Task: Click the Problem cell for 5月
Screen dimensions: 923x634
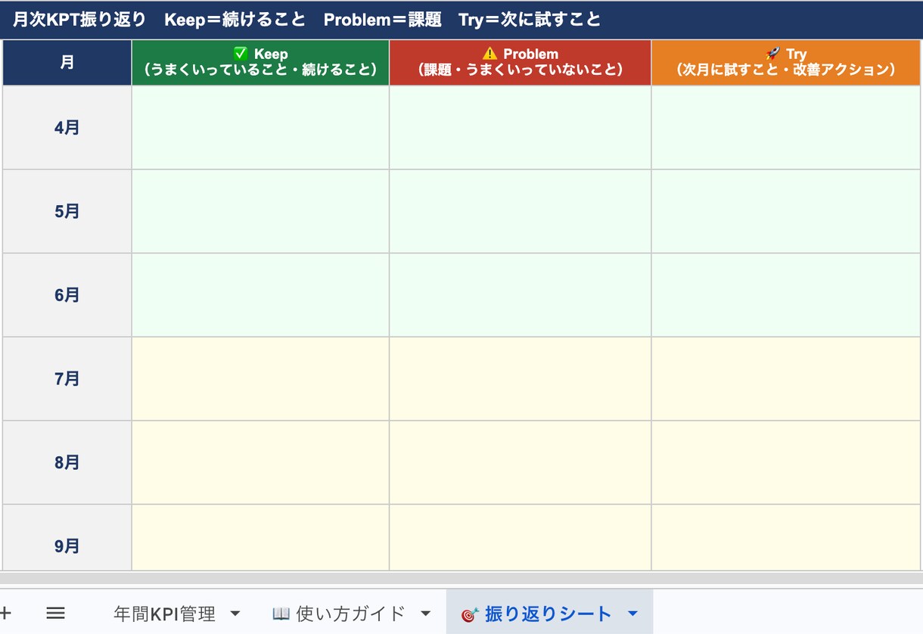Action: [x=521, y=212]
